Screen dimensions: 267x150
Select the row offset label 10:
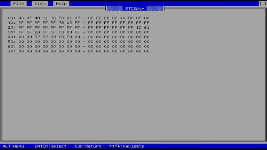click(12, 22)
